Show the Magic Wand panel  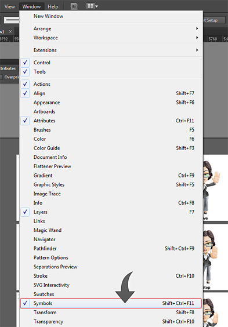tap(111, 230)
